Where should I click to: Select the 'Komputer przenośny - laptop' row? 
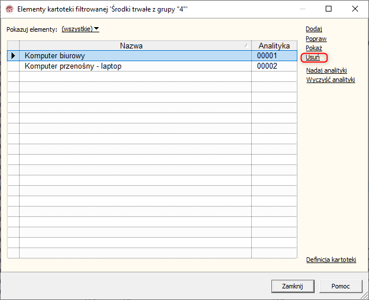pos(152,66)
